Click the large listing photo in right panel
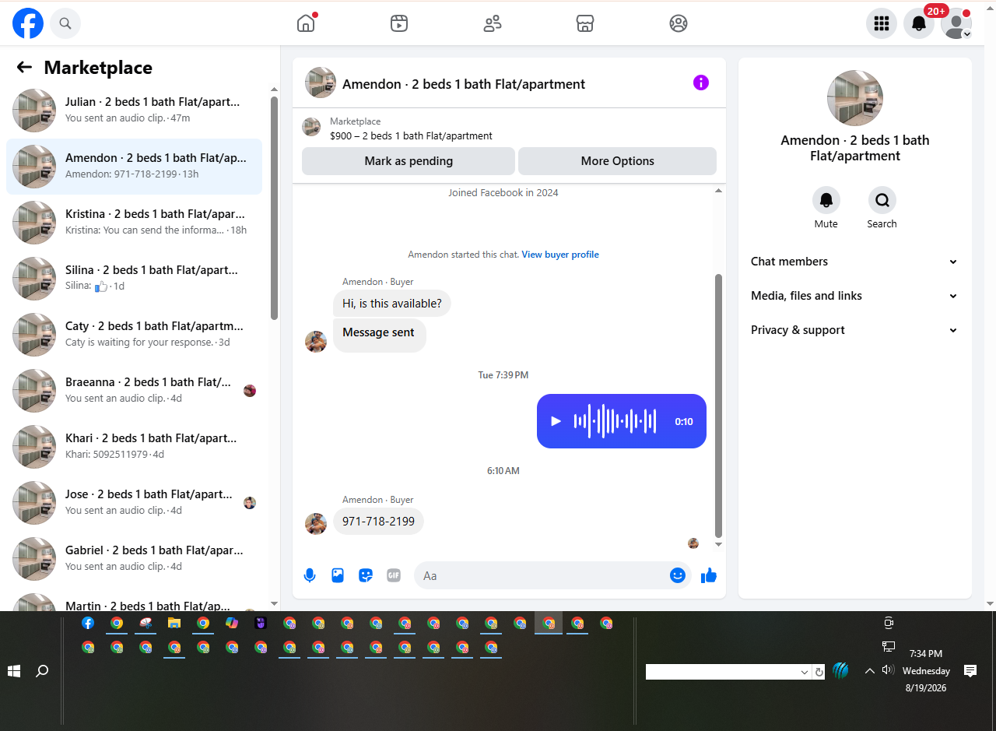The width and height of the screenshot is (996, 731). click(854, 98)
